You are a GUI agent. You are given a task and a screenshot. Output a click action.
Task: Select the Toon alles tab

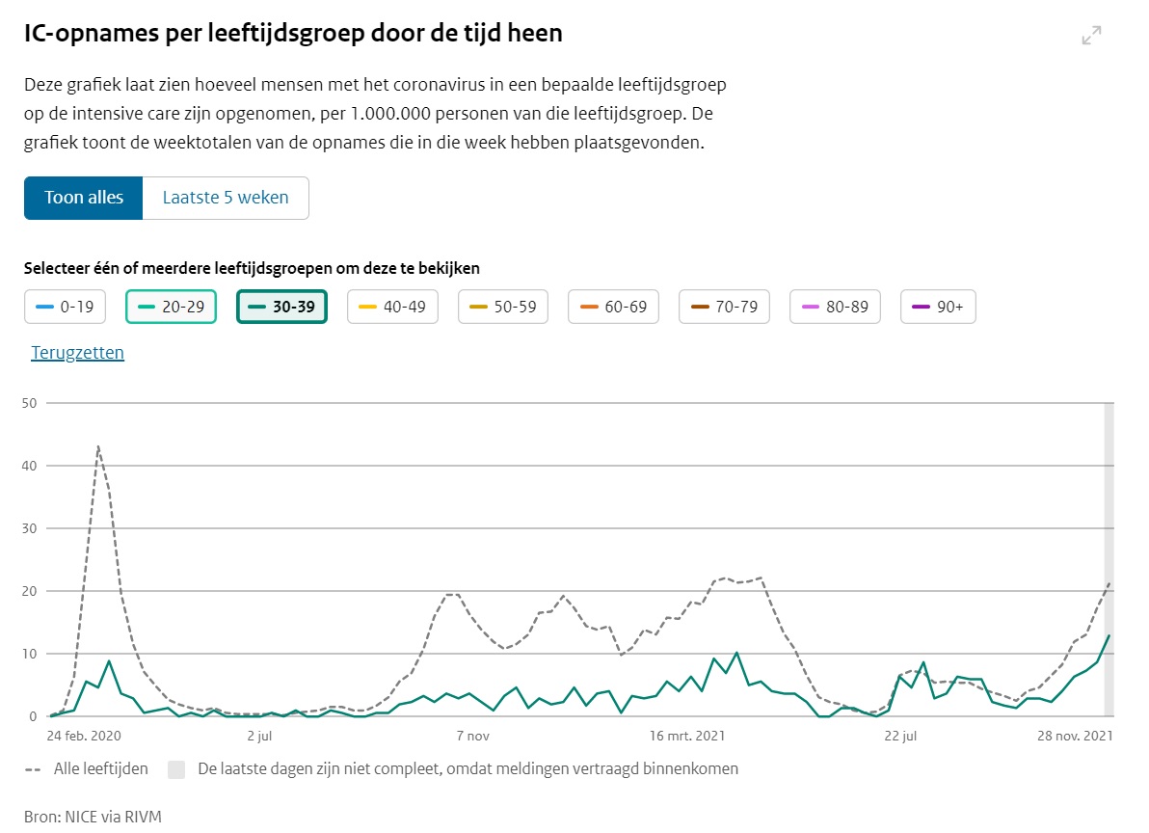(x=84, y=198)
